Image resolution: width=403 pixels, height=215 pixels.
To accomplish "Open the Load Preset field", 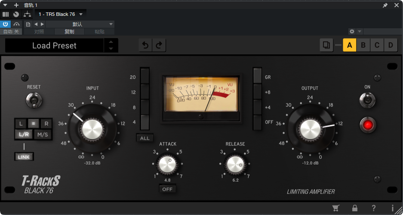I will [x=55, y=45].
